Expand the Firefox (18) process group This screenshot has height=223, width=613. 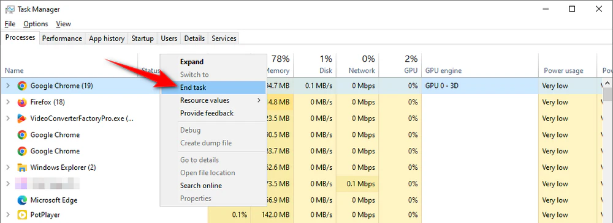(8, 102)
